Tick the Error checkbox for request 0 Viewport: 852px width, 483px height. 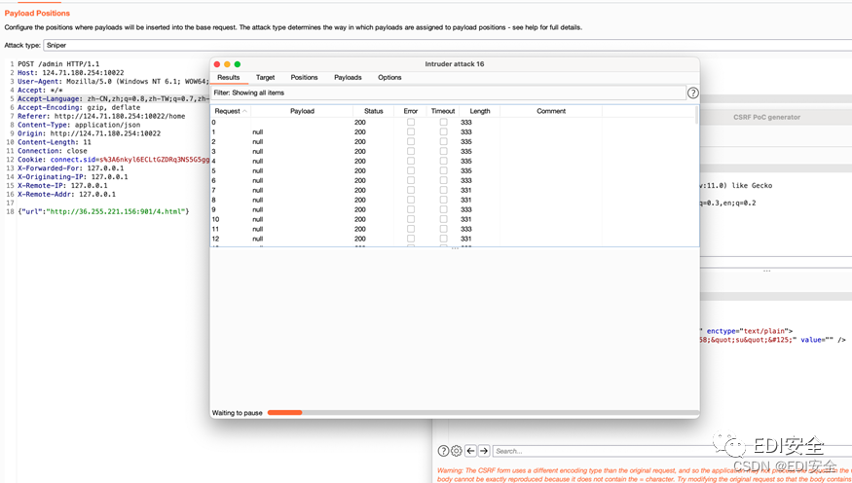tap(411, 123)
